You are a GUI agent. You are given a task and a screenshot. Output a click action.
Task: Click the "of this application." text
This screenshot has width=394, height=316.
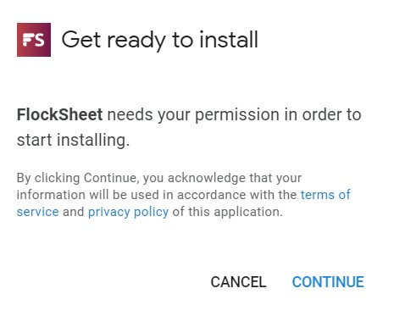coord(227,212)
